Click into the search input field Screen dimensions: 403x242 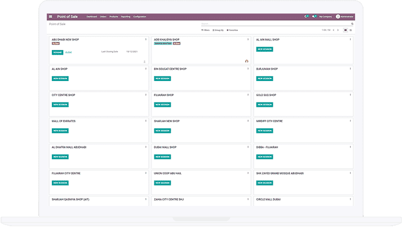(275, 24)
